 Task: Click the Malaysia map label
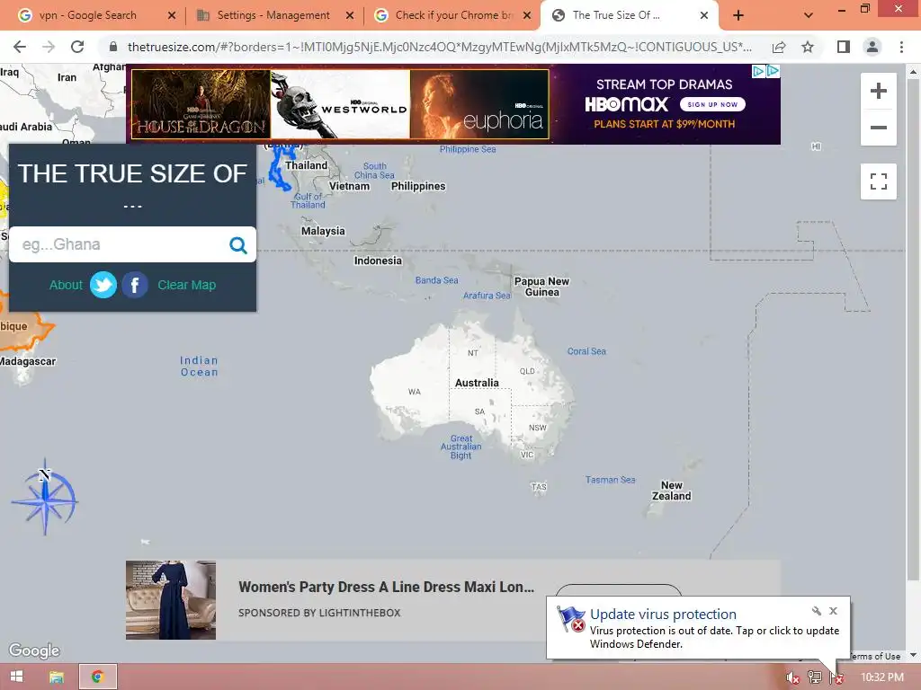323,231
